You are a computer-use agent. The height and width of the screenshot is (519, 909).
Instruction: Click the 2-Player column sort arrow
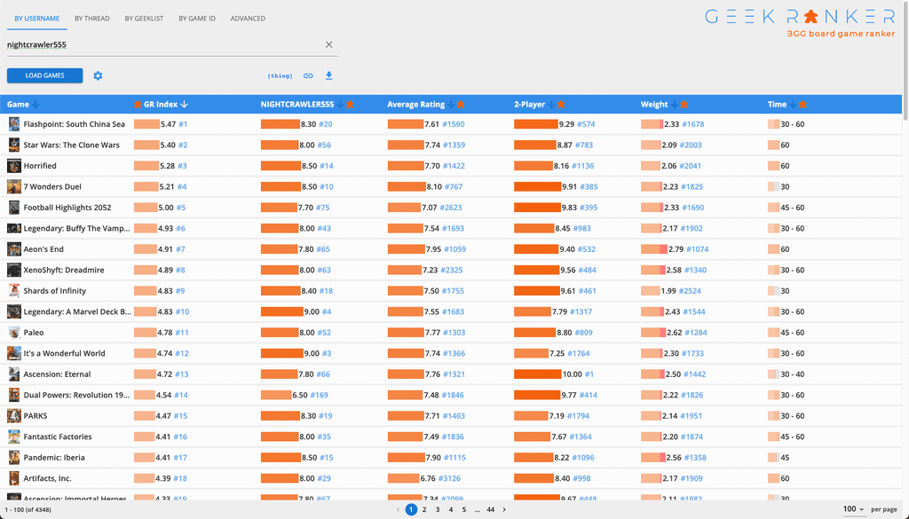point(551,105)
